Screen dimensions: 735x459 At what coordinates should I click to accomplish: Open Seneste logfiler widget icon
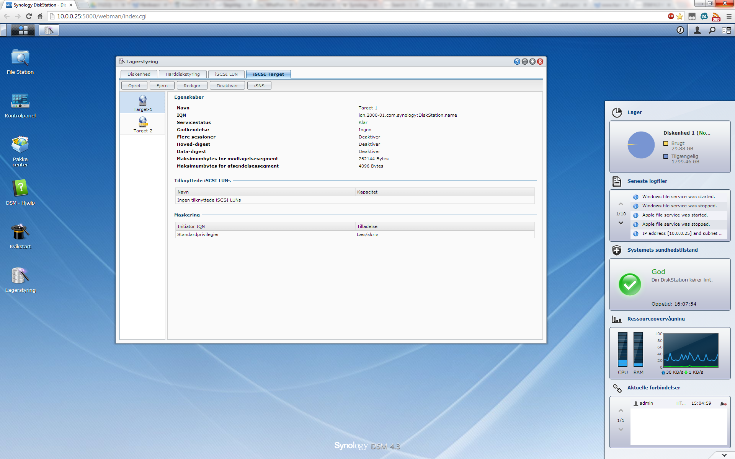(617, 181)
